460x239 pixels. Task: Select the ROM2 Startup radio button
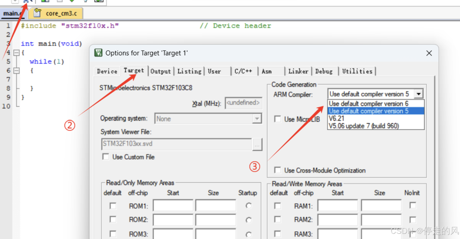(249, 220)
